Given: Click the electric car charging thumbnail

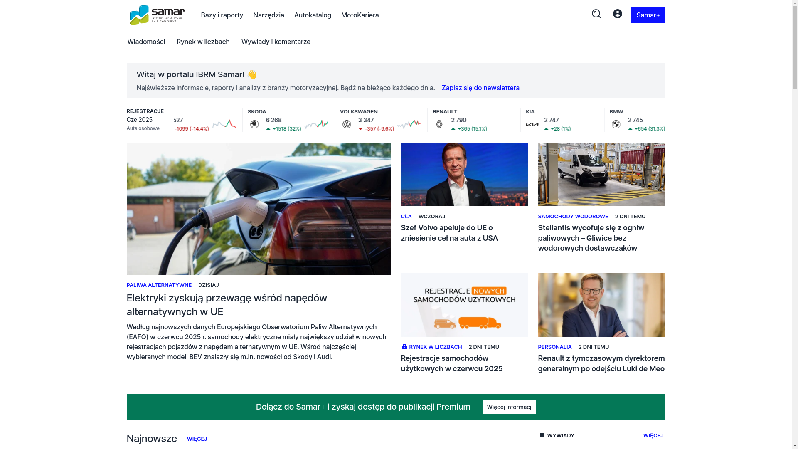Looking at the screenshot, I should coord(259,209).
